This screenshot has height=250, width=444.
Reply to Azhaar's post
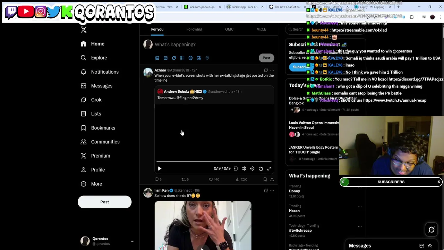click(158, 180)
